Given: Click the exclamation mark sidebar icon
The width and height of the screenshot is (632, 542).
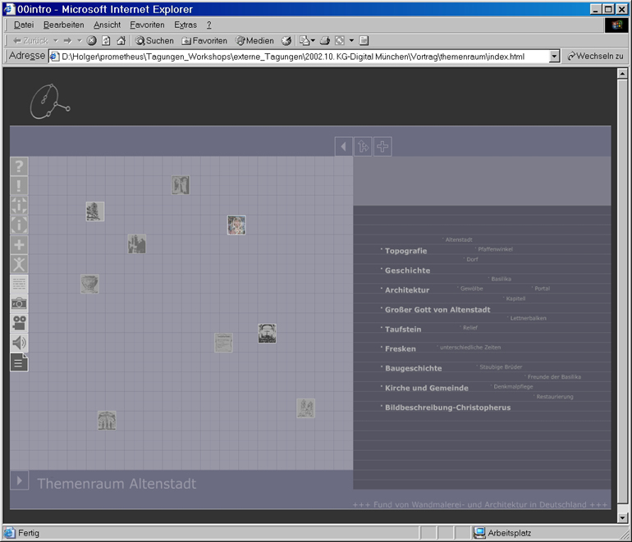Looking at the screenshot, I should pos(19,186).
